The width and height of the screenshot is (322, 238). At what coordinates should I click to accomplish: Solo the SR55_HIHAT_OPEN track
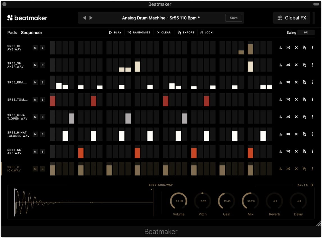[42, 117]
